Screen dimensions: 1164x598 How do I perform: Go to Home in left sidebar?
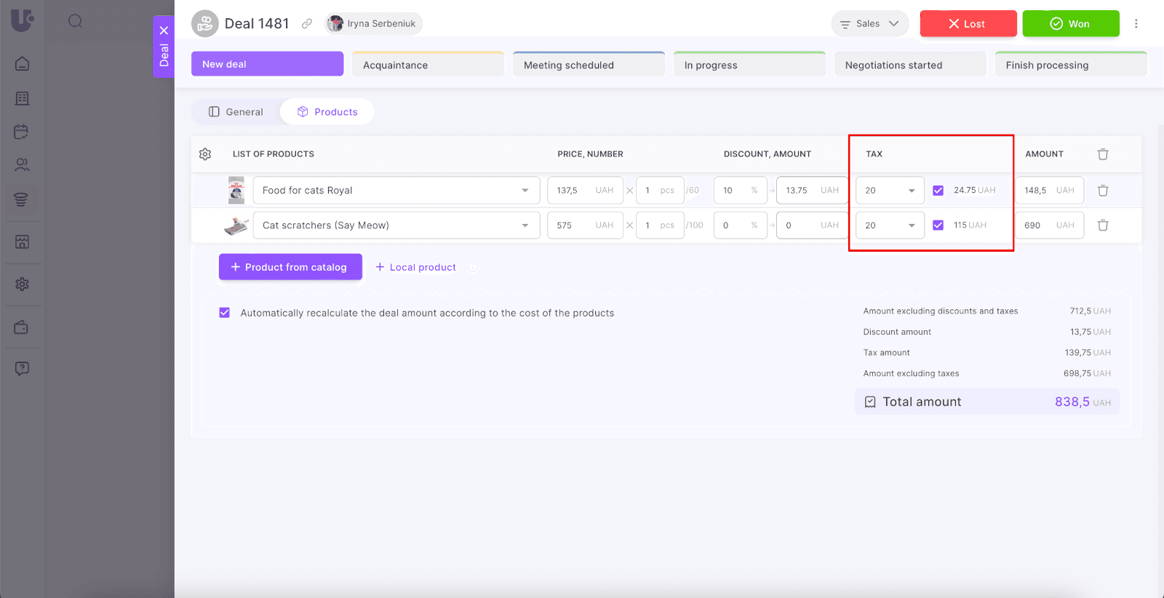click(22, 64)
